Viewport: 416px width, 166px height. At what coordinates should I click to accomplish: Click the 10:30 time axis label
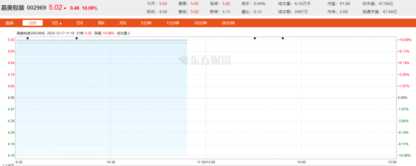click(x=111, y=162)
